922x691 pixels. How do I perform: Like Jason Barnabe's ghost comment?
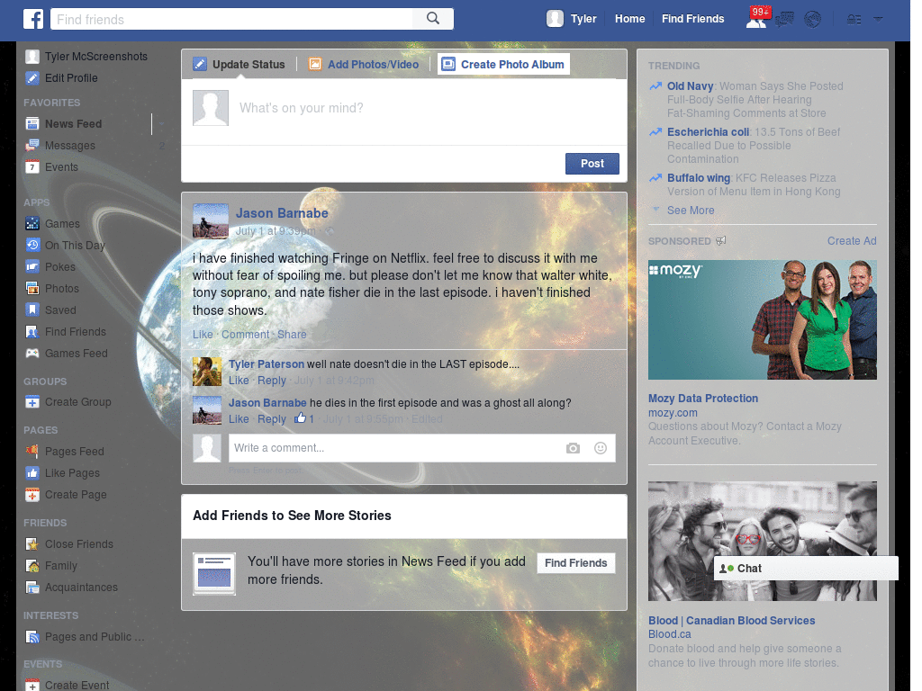[238, 419]
